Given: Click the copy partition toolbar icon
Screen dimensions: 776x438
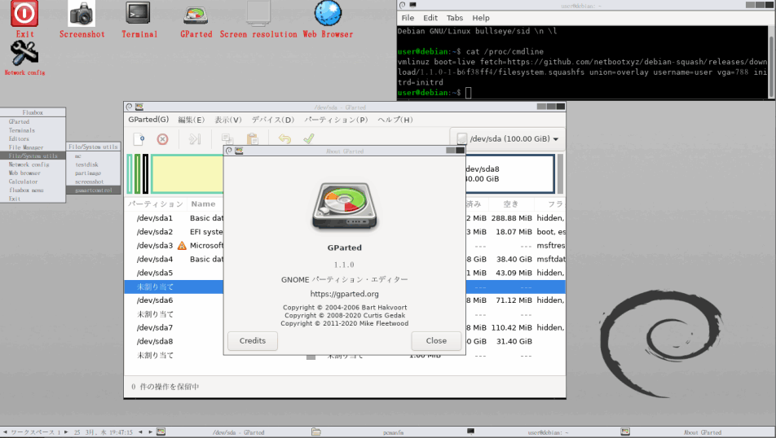Looking at the screenshot, I should [227, 139].
